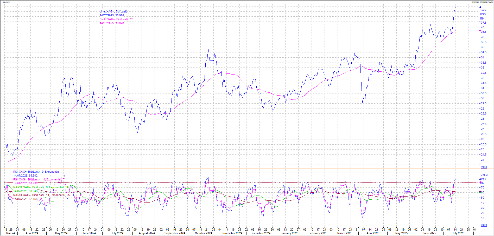Click the 'April 2024' month label

[32, 233]
